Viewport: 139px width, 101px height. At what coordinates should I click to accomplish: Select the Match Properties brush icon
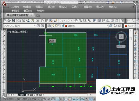click(51, 21)
